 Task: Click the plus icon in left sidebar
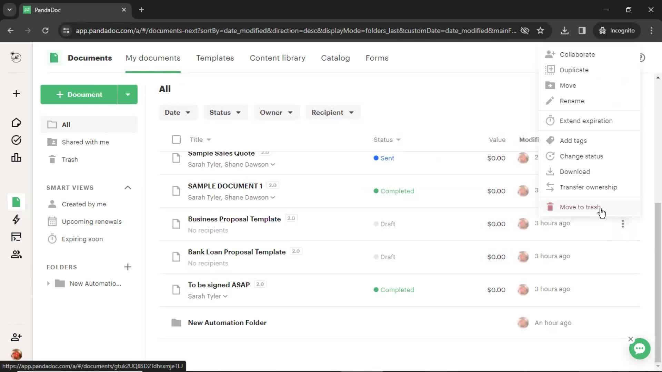[x=16, y=94]
